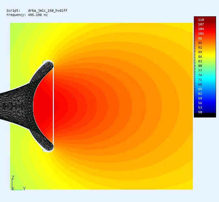The image size is (219, 202).
Task: Click the script name drba_jmlc_150_hvdiff
Action: [x=47, y=11]
